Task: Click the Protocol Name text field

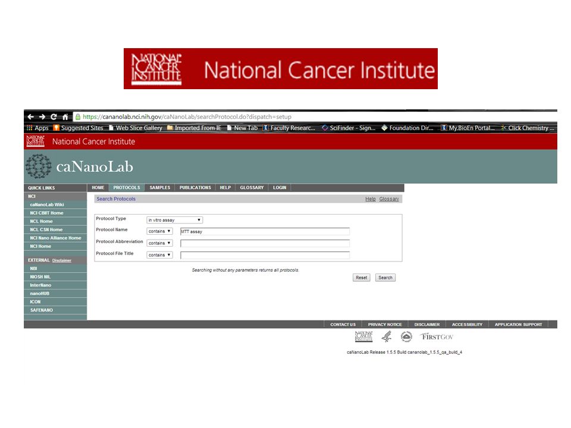Action: tap(265, 231)
